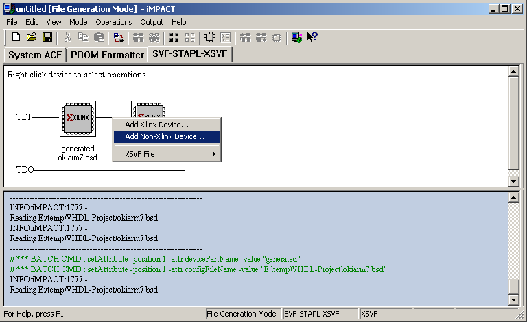Select the Xilinx device 'generated okiarm7.bsd'
The image size is (527, 322).
pyautogui.click(x=78, y=119)
